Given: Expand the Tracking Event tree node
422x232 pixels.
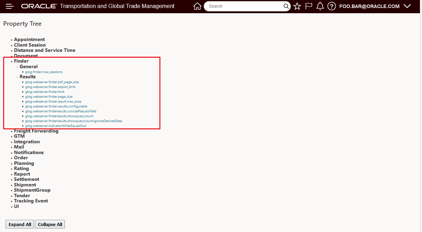Looking at the screenshot, I should pyautogui.click(x=31, y=201).
